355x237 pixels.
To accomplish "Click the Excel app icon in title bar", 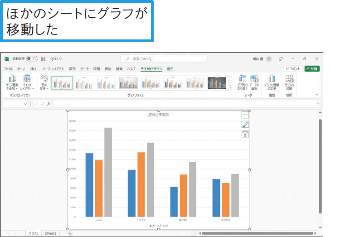I will 6,59.
